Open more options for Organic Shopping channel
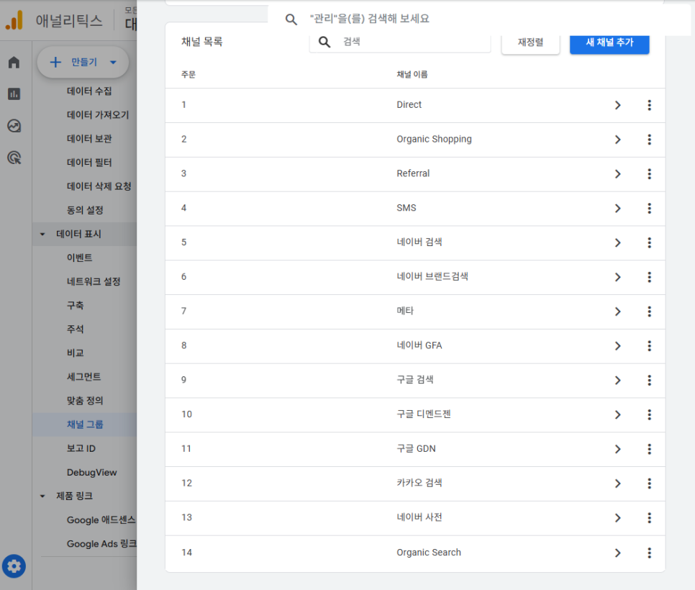 tap(650, 140)
